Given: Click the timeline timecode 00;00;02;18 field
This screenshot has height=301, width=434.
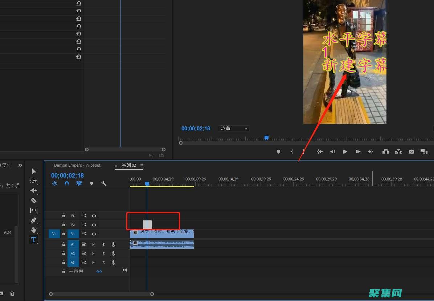Looking at the screenshot, I should point(67,175).
